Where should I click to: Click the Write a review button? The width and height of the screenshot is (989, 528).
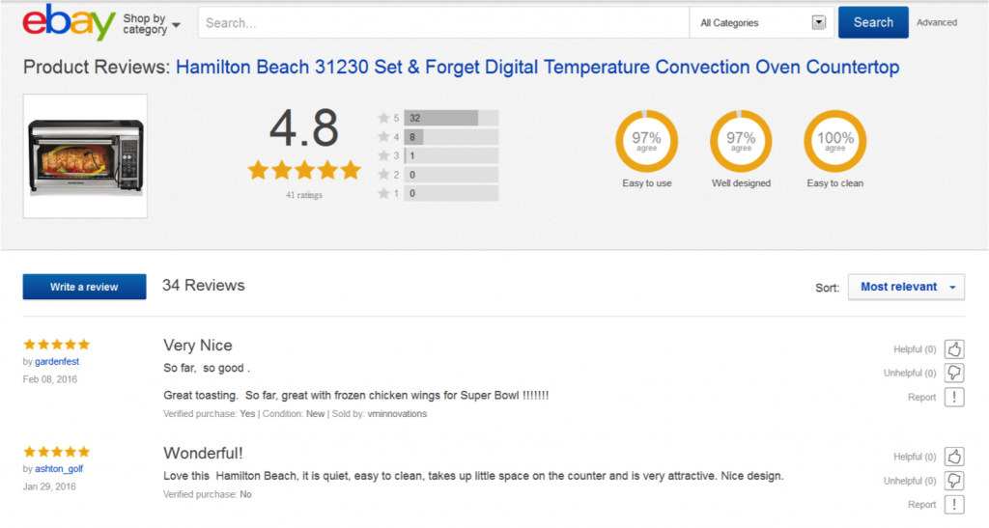(85, 287)
